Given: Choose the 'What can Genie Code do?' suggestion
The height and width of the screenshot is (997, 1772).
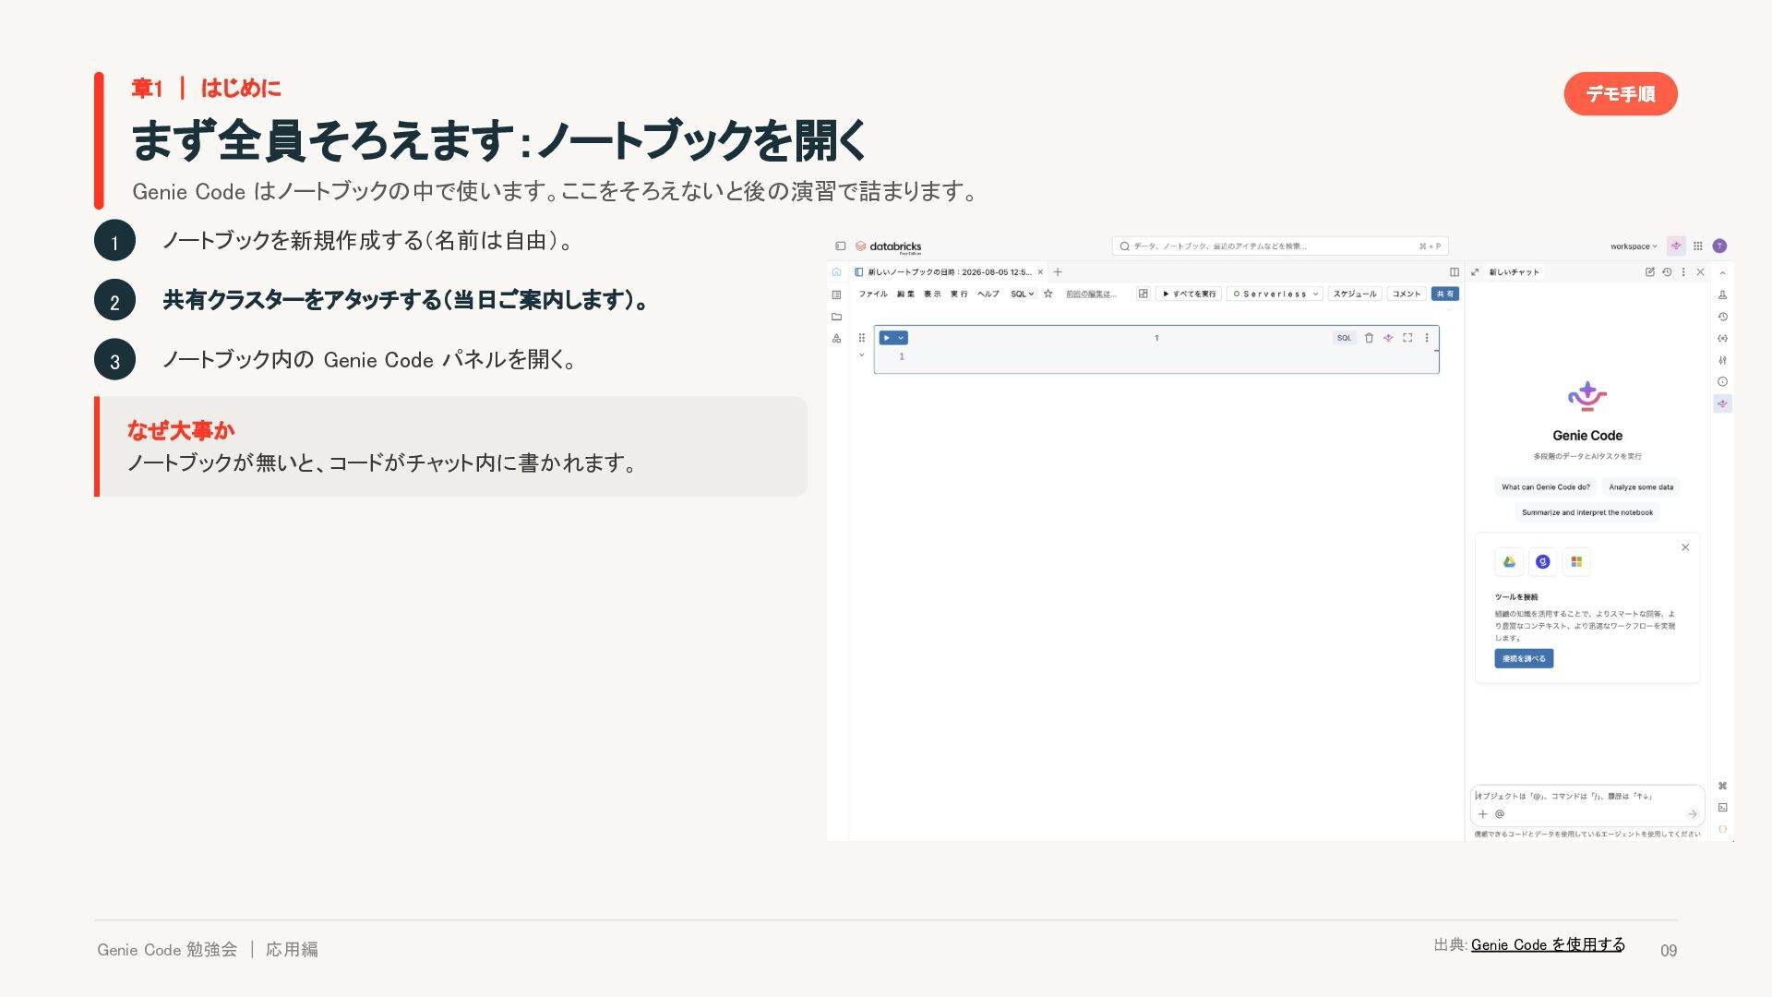Looking at the screenshot, I should [1546, 486].
